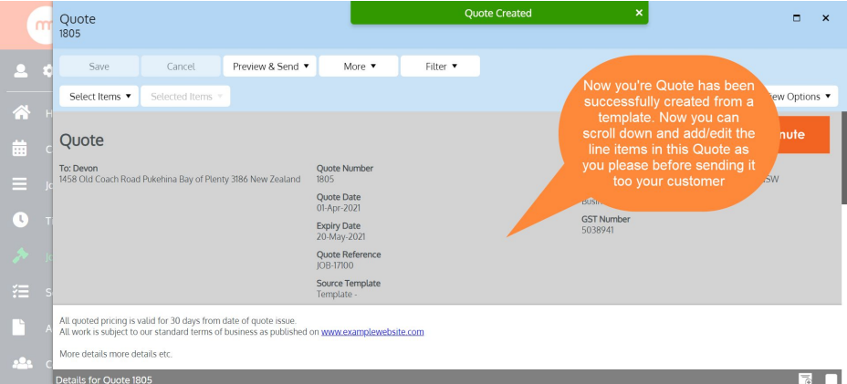Viewport: 847px width, 384px height.
Task: Dismiss the Quote Created notification with X
Action: pos(639,13)
